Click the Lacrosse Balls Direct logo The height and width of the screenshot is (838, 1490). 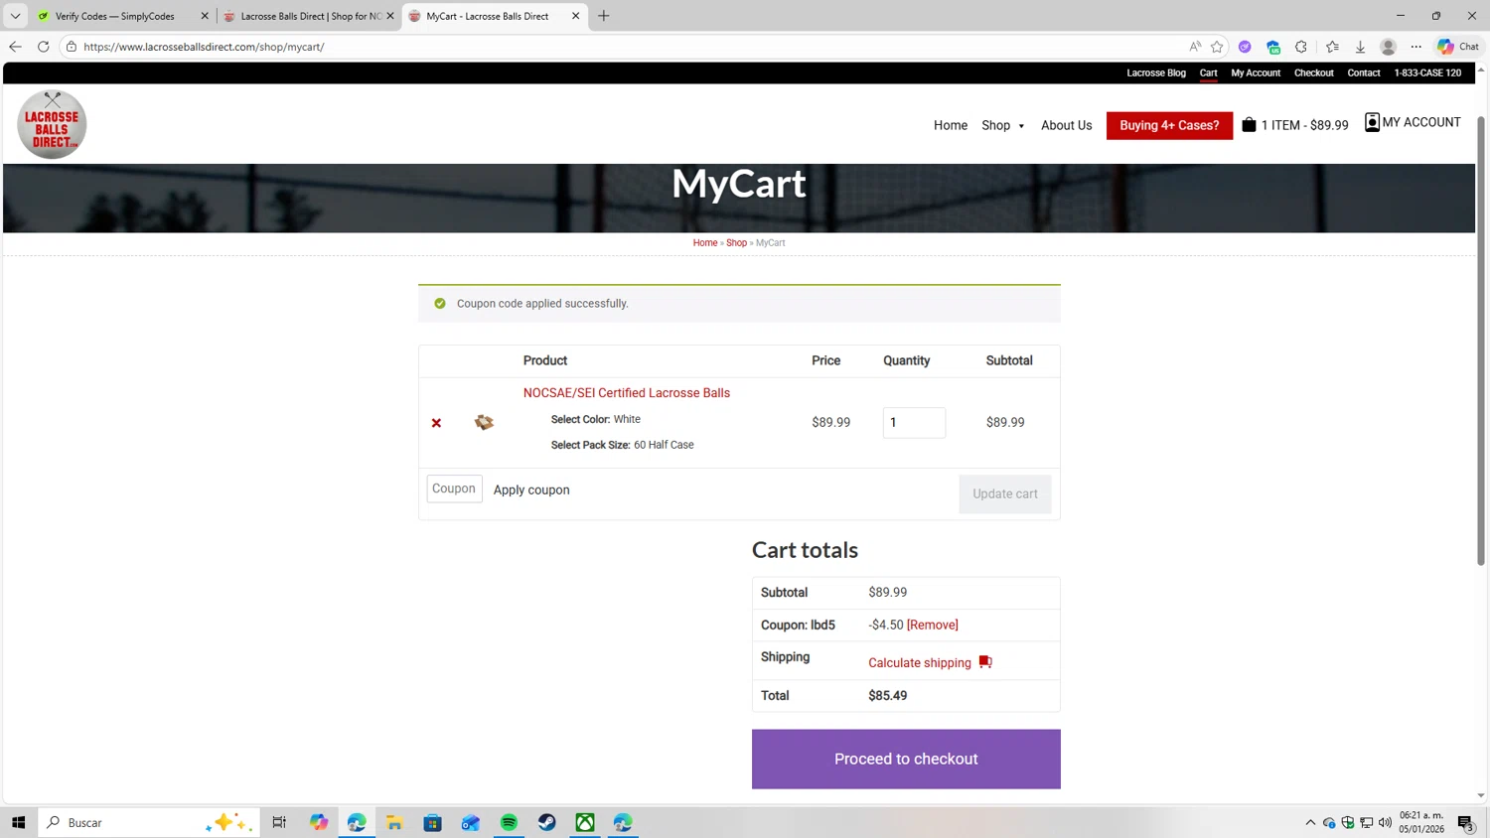pos(52,125)
